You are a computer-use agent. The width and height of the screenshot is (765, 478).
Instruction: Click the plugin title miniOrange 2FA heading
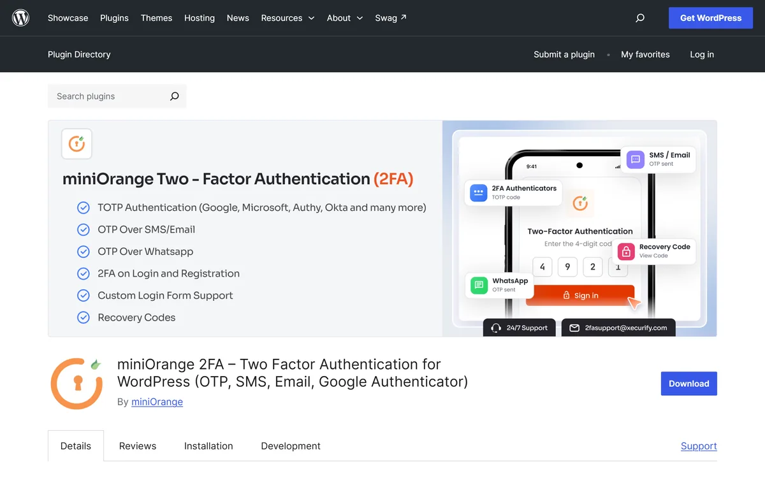click(x=293, y=373)
